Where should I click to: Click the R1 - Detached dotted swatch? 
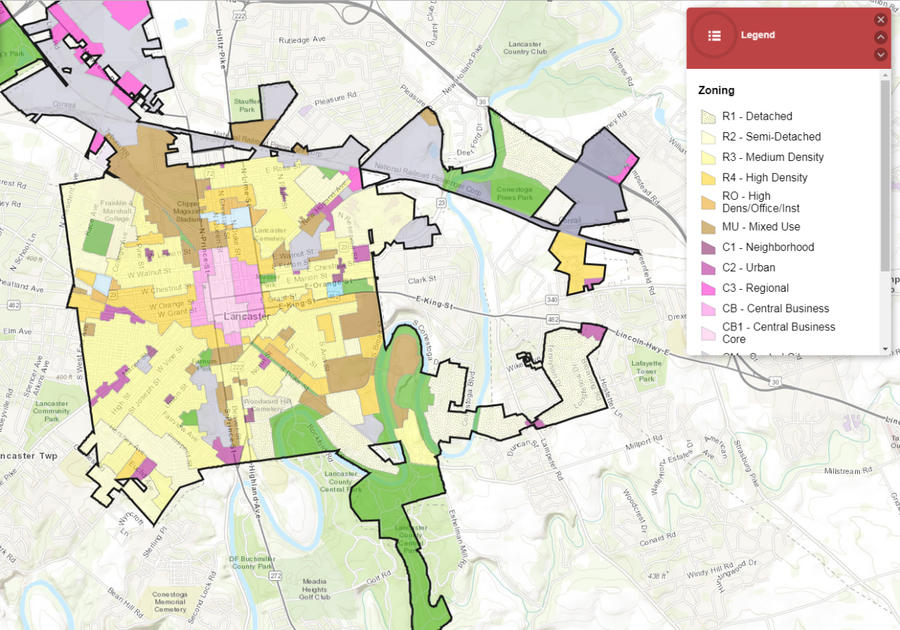[x=708, y=117]
